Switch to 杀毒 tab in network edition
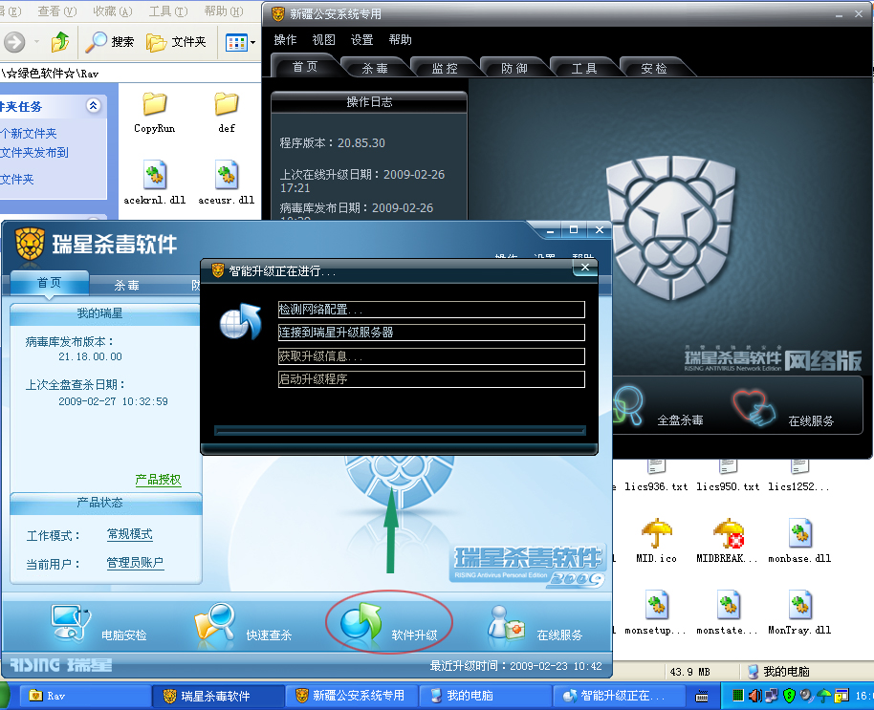 coord(375,68)
